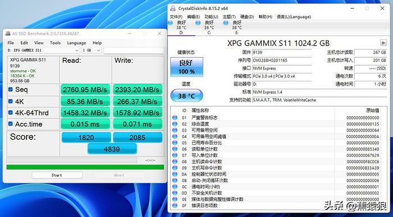Click the green benchmark progress bar
Screen dimensions: 393x217
[x=85, y=167]
